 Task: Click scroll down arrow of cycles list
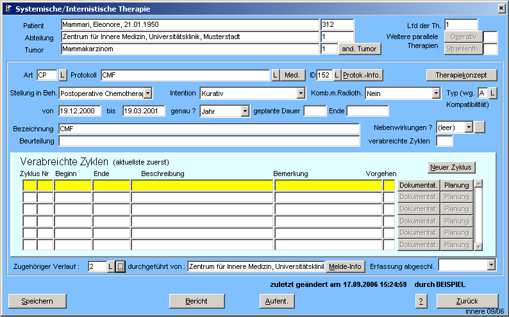[478, 246]
